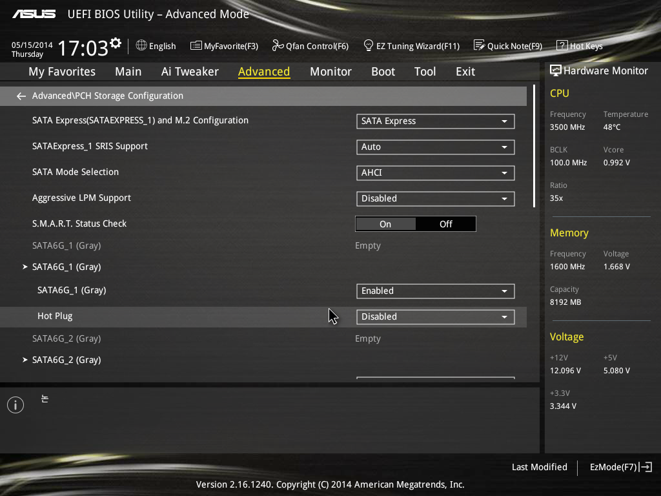Open the Quick Note pencil icon
Image resolution: width=661 pixels, height=496 pixels.
tap(480, 45)
